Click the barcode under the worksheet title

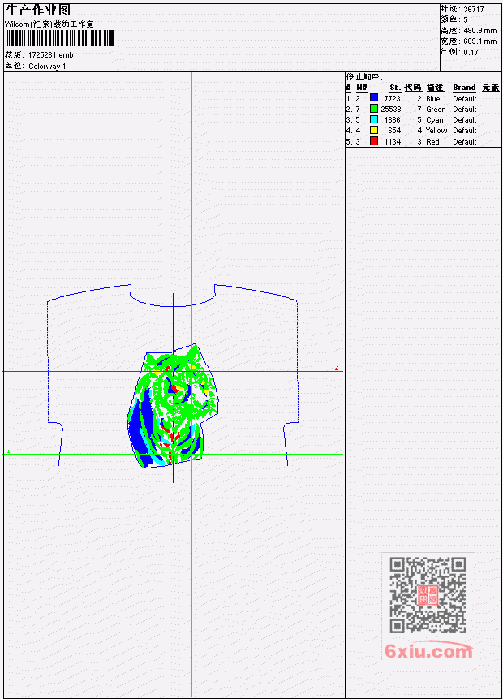[x=60, y=38]
